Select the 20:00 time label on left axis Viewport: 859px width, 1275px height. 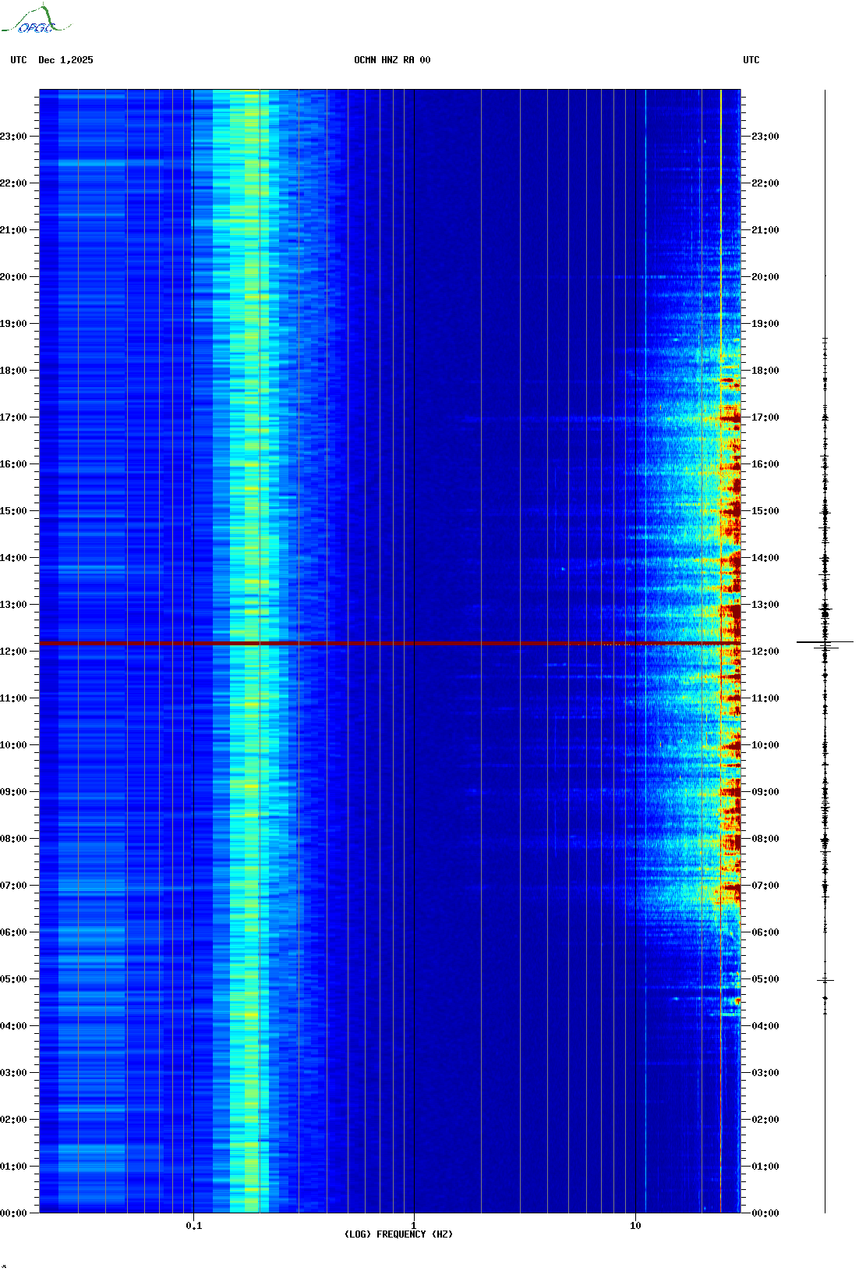click(x=14, y=277)
